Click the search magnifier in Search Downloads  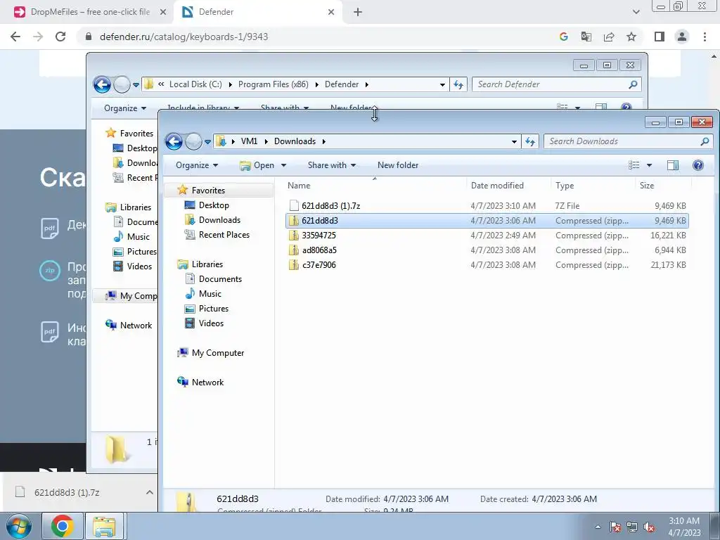point(705,141)
